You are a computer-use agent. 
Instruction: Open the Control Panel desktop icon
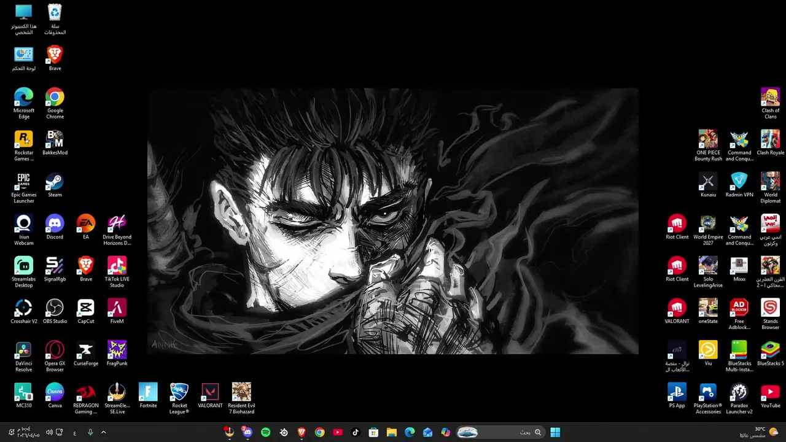coord(24,58)
